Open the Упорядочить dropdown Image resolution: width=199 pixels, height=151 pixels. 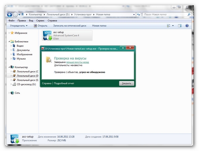point(19,26)
